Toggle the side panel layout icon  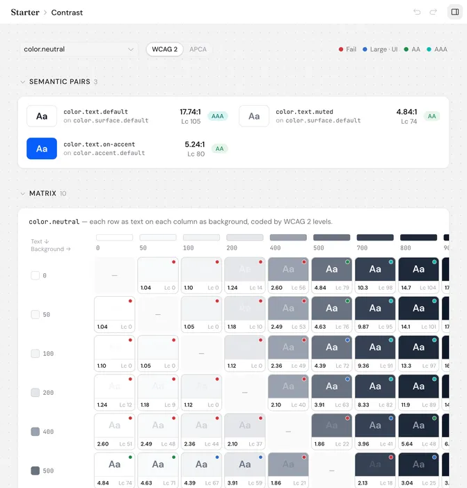point(455,12)
